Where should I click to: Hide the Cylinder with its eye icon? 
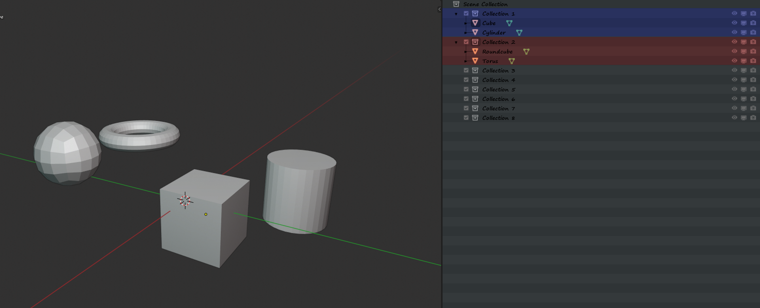pyautogui.click(x=734, y=32)
